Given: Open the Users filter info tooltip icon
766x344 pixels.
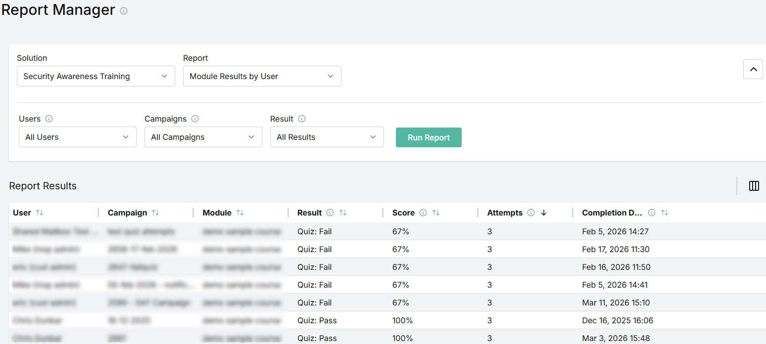Looking at the screenshot, I should 49,119.
